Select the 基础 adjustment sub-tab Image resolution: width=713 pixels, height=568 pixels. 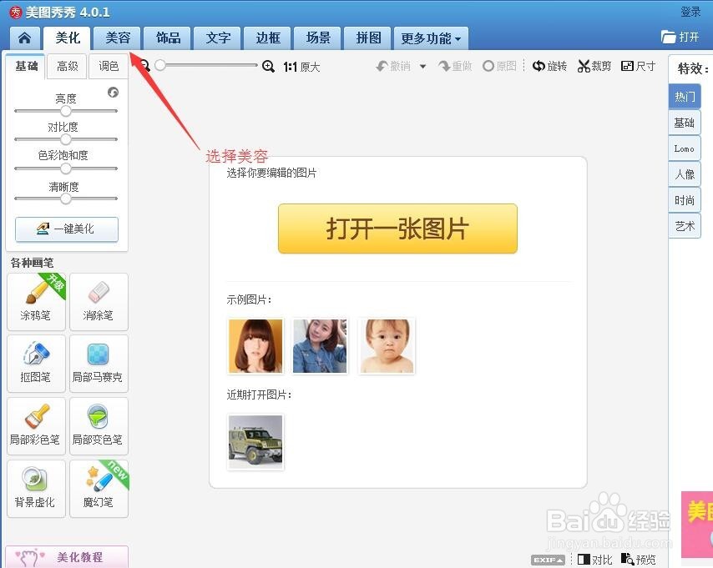26,67
